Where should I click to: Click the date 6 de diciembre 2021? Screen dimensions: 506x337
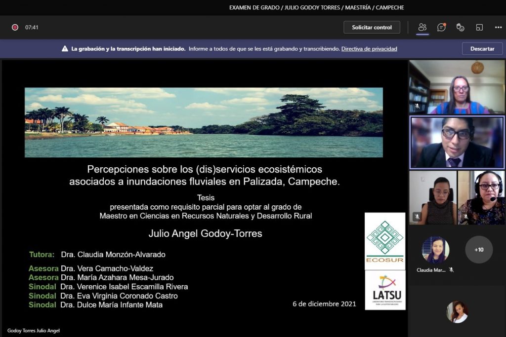[324, 304]
